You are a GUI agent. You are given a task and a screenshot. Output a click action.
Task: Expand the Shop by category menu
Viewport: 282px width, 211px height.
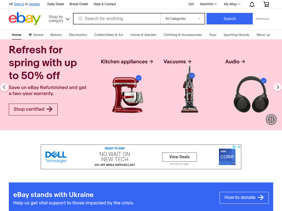pos(59,19)
